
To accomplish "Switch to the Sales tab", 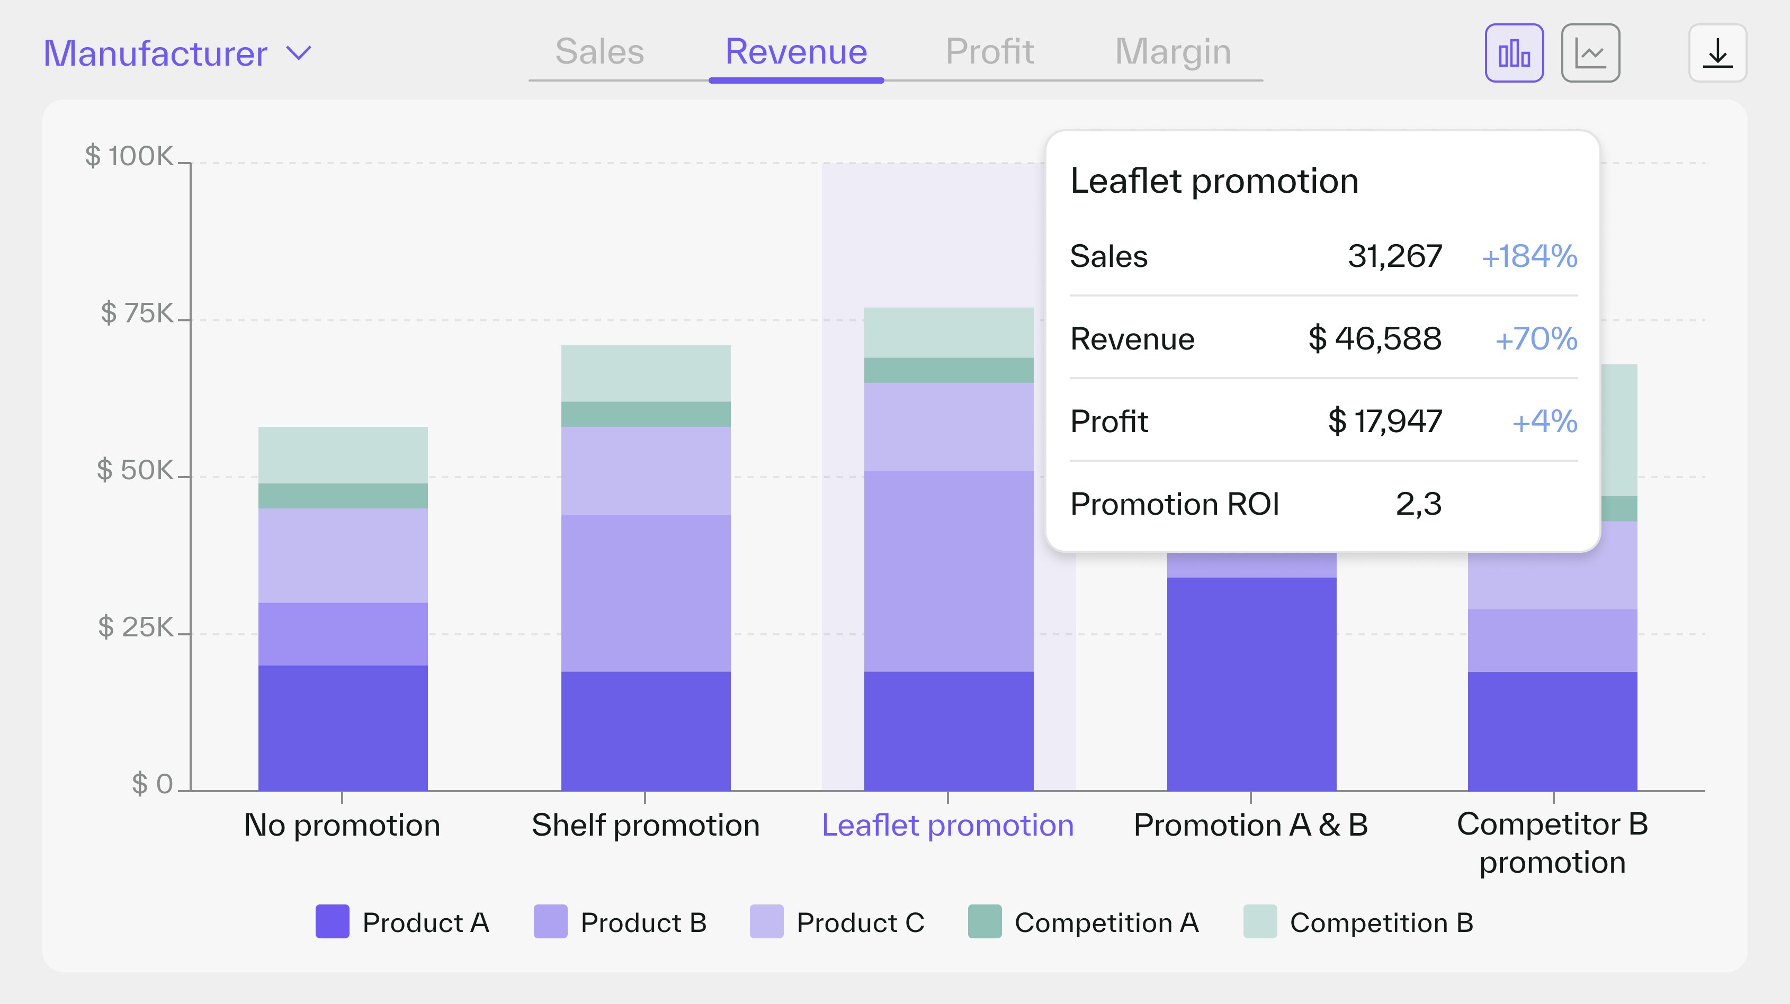I will (x=599, y=51).
